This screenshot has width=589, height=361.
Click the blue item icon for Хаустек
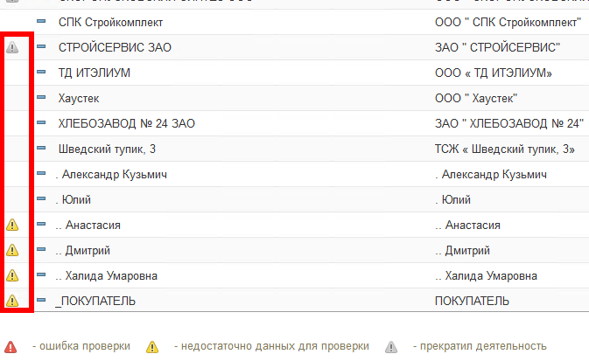pos(41,98)
